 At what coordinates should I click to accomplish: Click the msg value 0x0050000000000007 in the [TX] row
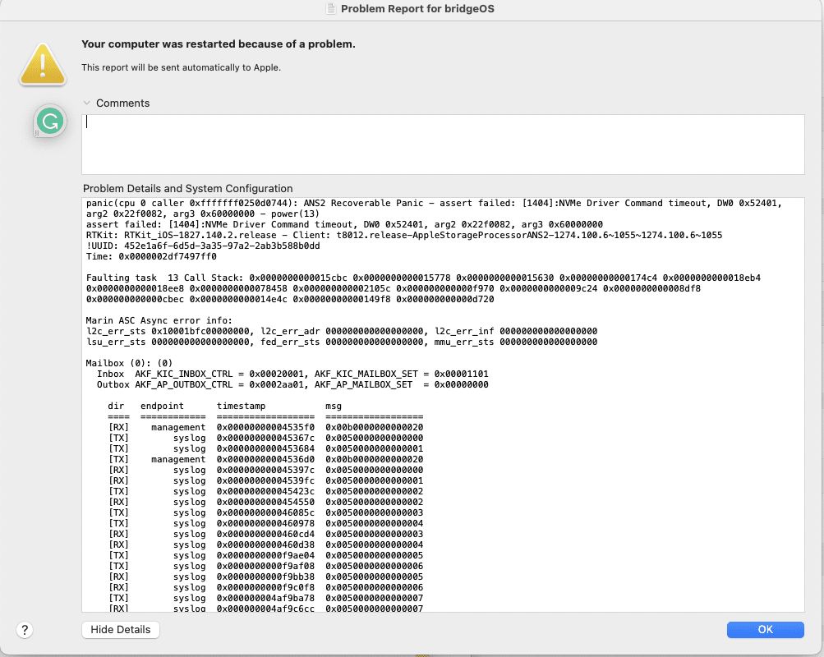[374, 598]
